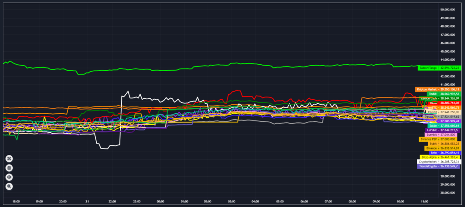This screenshot has width=465, height=207.
Task: Click the Buenbit series label
Action: pyautogui.click(x=431, y=135)
